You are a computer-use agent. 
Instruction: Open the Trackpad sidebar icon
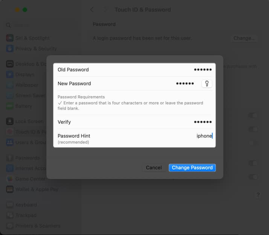point(10,215)
